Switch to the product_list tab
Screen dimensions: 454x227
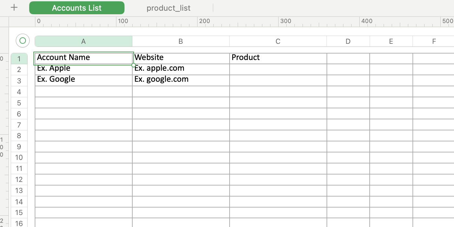[168, 8]
